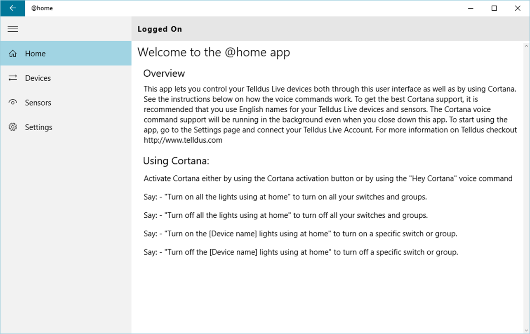530x334 pixels.
Task: Open the Settings page label
Action: (38, 127)
